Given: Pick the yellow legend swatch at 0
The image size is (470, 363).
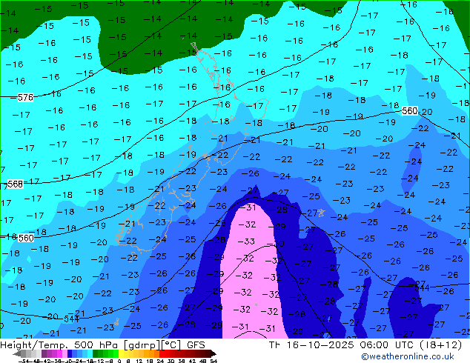Looking at the screenshot, I should click(x=121, y=353).
